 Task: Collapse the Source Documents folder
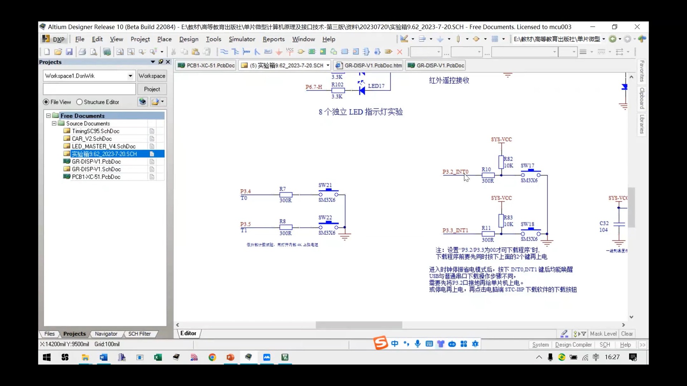(x=54, y=123)
